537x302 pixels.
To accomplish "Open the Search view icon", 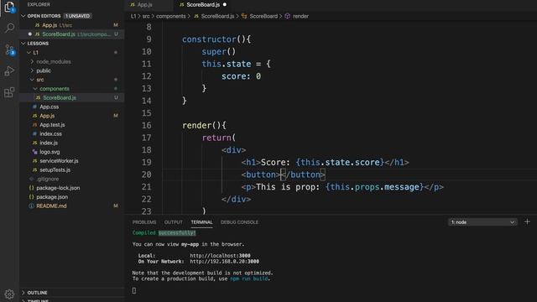I will click(9, 28).
